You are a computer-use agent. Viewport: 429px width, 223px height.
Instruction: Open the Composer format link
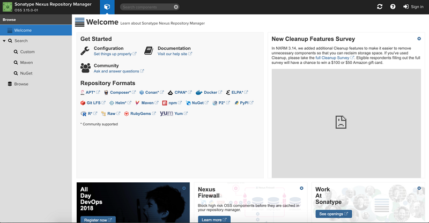(x=123, y=93)
